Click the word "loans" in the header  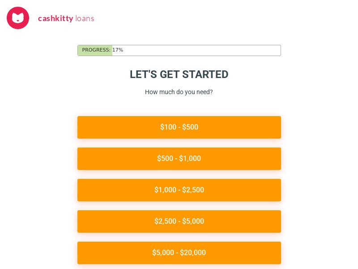85,18
